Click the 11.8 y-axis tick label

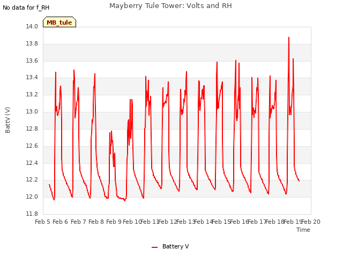32,214
